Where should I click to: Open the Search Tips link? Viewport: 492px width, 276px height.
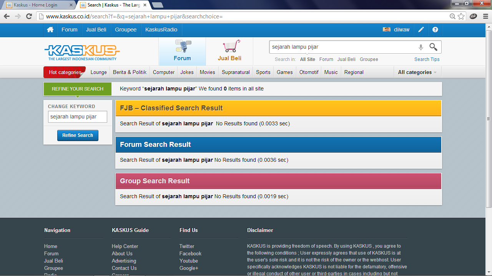tap(427, 59)
